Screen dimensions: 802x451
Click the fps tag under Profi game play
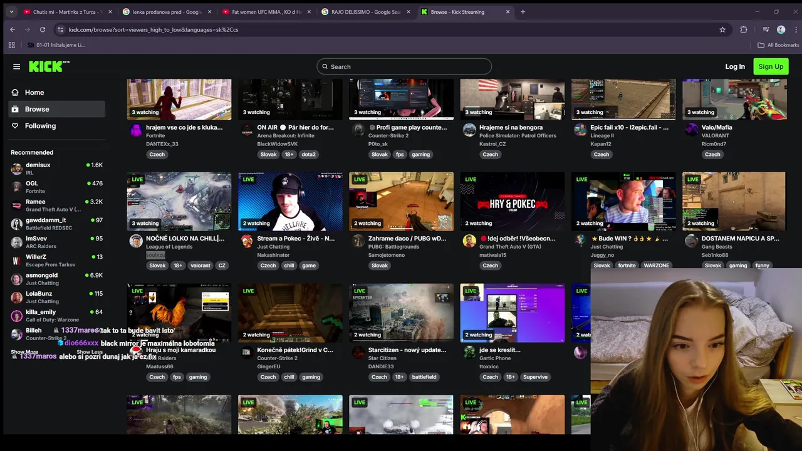tap(400, 154)
